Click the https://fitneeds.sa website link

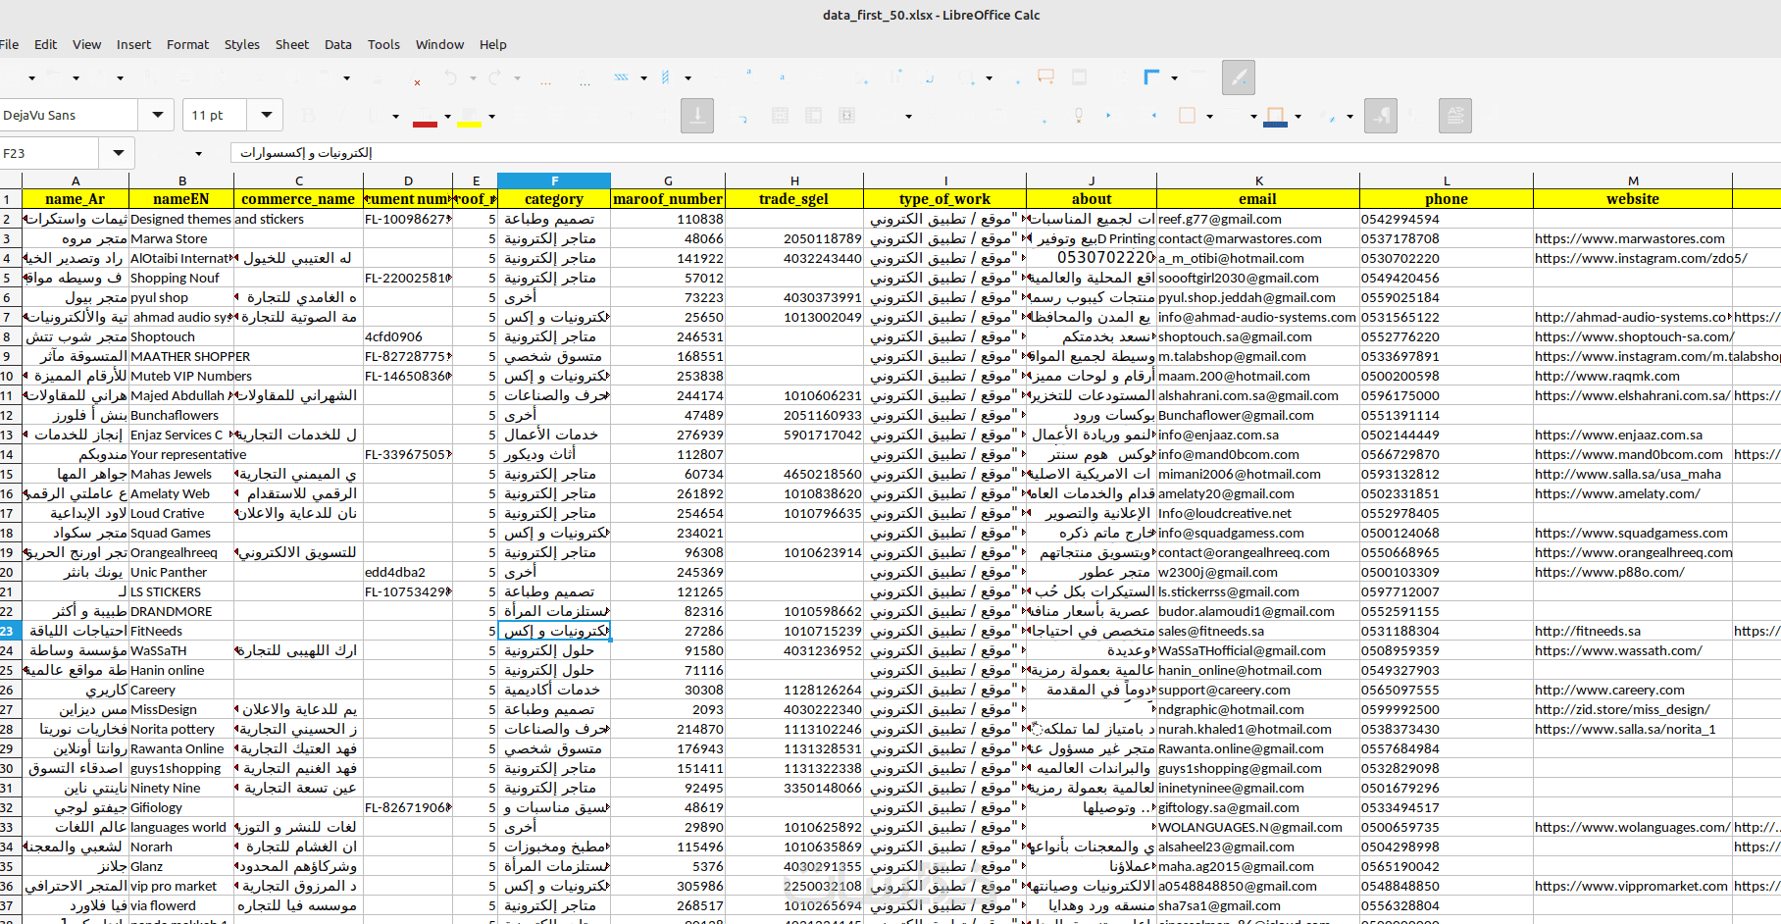1588,631
